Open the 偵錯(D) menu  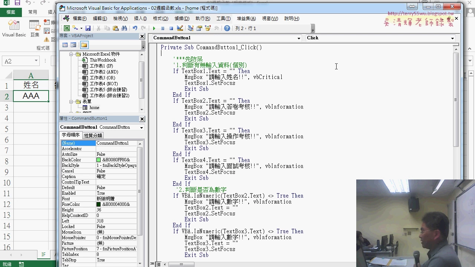[182, 19]
